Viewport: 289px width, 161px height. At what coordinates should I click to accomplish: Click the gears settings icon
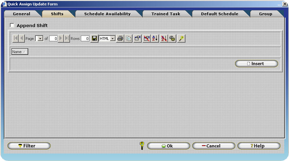(172, 39)
